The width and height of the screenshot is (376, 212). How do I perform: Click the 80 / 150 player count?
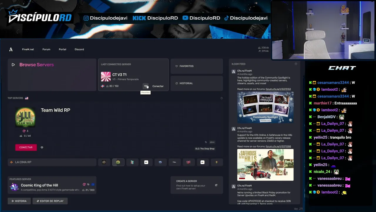tap(114, 86)
